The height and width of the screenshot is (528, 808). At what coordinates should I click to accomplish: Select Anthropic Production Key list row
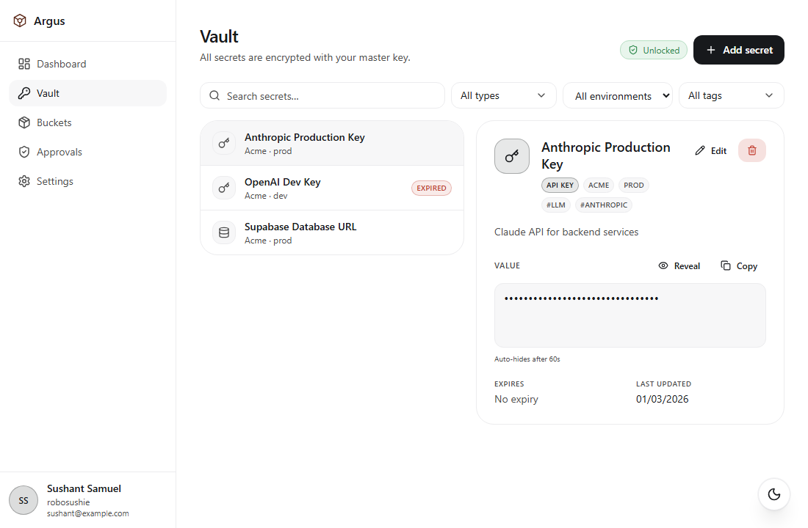tap(332, 144)
